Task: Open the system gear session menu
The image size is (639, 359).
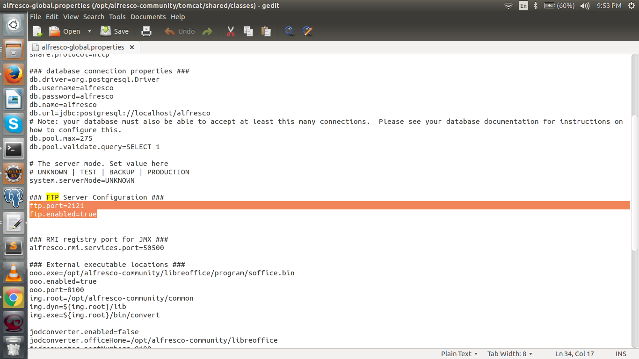Action: click(x=631, y=6)
